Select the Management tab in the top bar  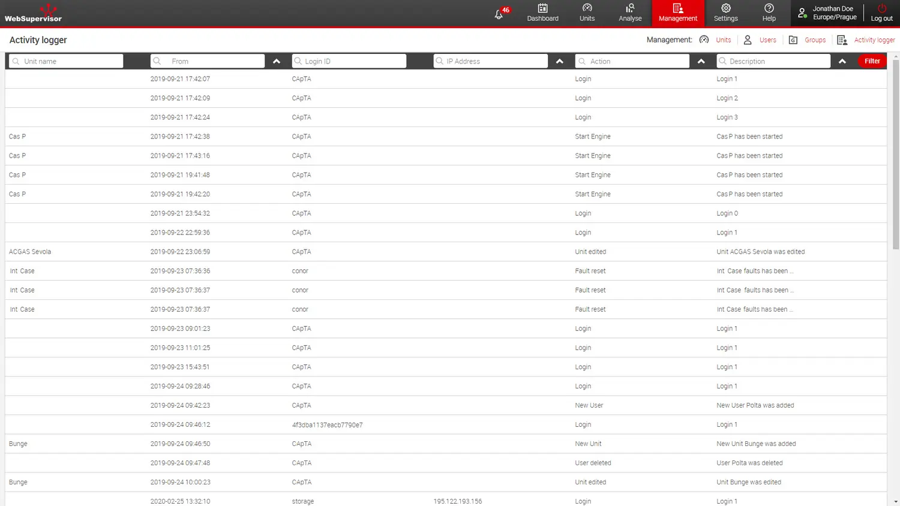coord(678,13)
